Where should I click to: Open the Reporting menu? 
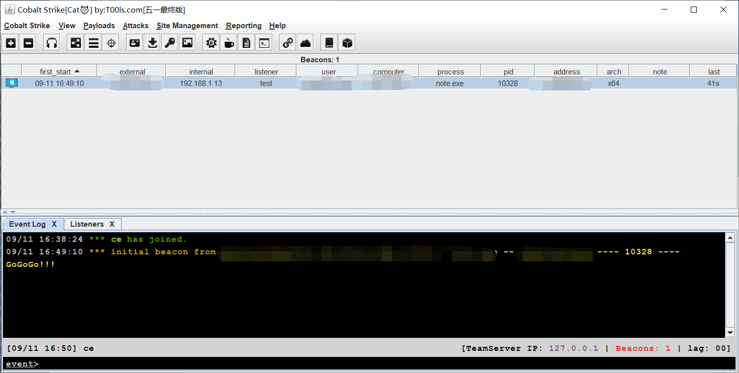click(x=244, y=26)
